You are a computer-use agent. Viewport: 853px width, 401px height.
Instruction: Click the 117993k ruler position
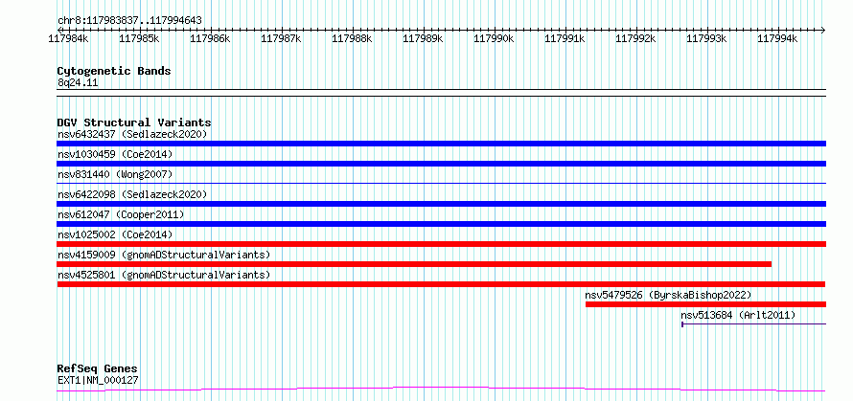coord(706,38)
